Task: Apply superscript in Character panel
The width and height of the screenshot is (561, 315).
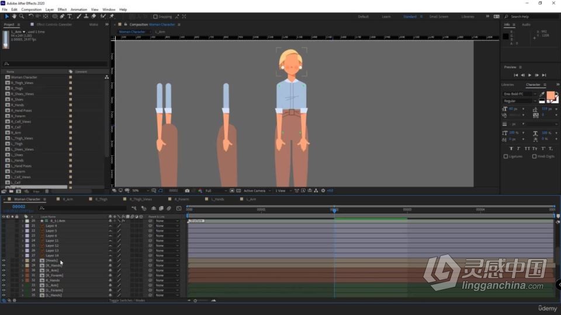Action: (x=543, y=149)
